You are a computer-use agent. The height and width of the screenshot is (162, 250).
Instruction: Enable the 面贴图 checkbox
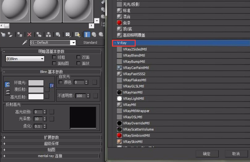pyautogui.click(x=54, y=63)
